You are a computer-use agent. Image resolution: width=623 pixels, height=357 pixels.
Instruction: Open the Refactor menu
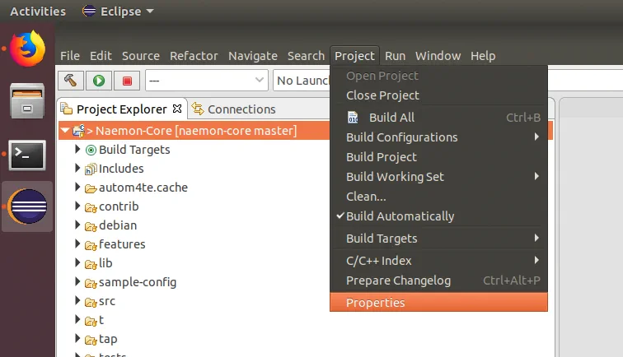tap(194, 56)
